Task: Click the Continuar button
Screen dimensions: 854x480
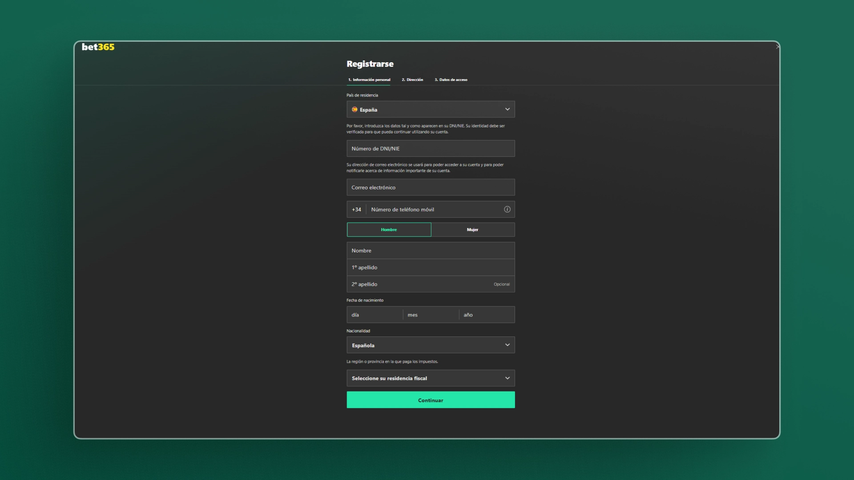Action: click(431, 400)
